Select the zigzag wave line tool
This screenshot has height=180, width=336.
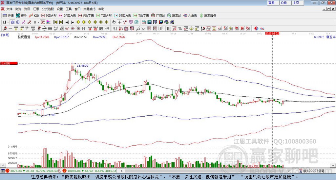click(143, 28)
